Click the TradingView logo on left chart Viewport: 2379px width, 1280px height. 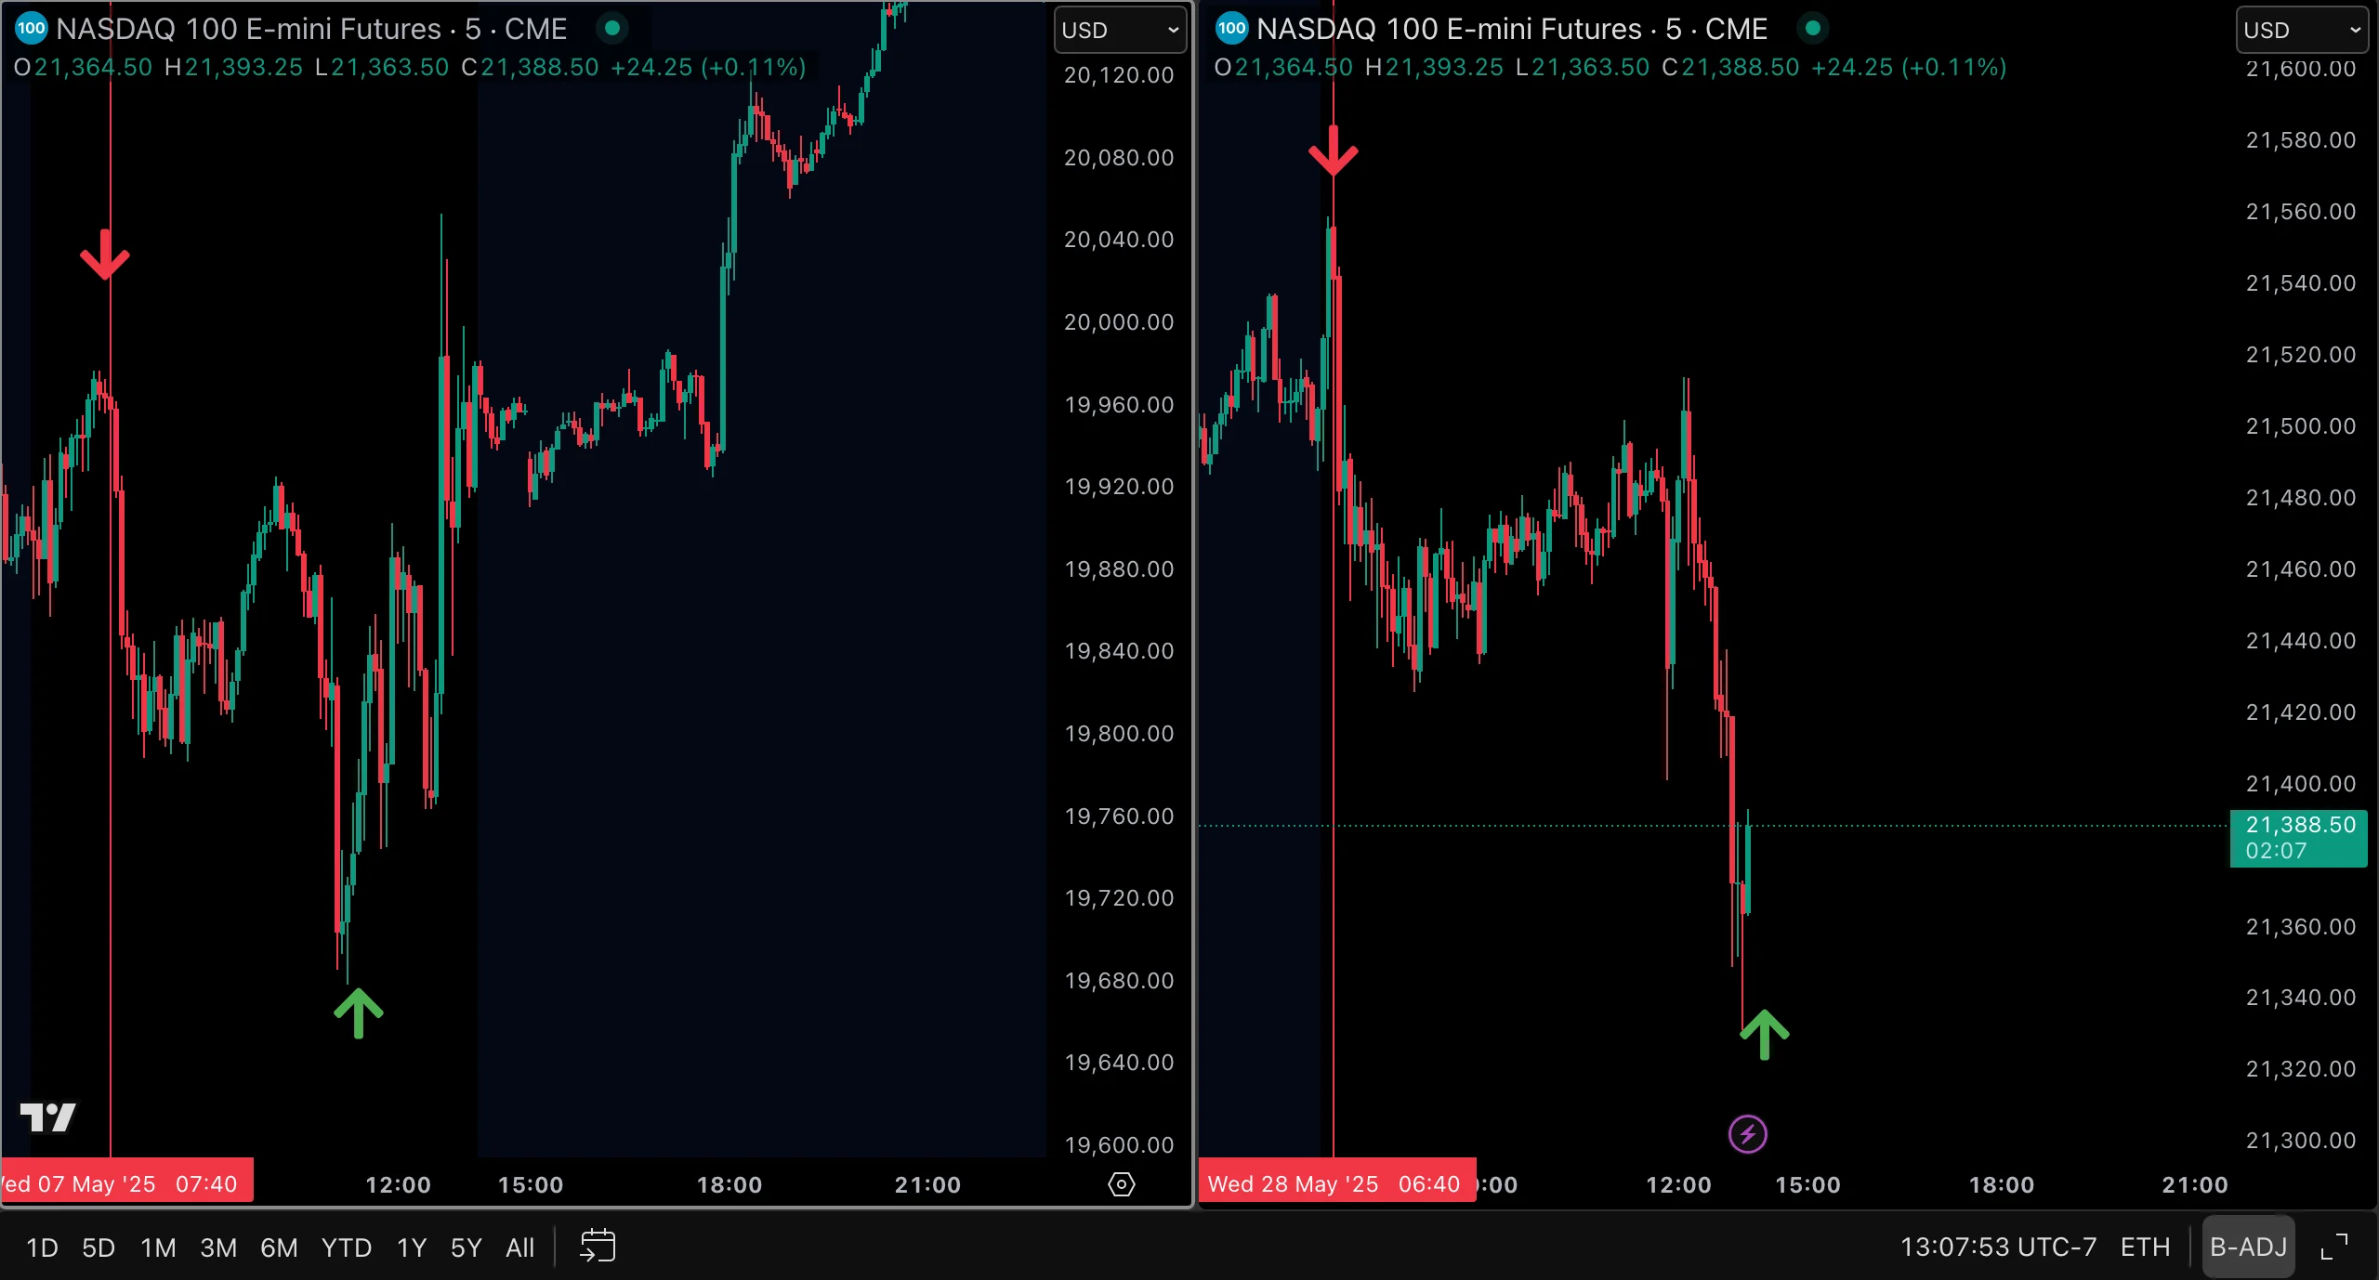tap(47, 1117)
